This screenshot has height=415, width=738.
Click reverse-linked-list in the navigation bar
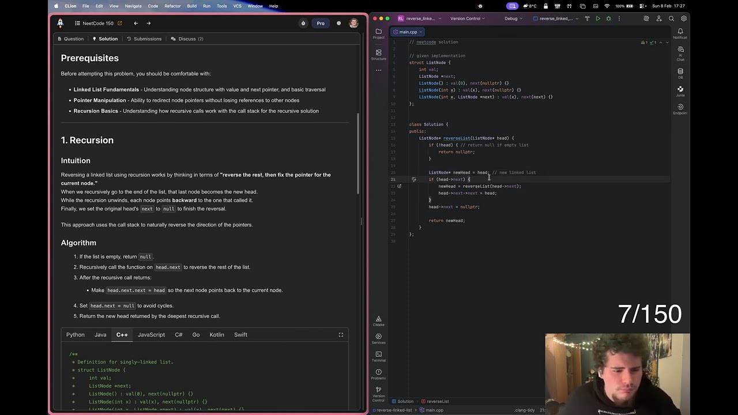[392, 410]
